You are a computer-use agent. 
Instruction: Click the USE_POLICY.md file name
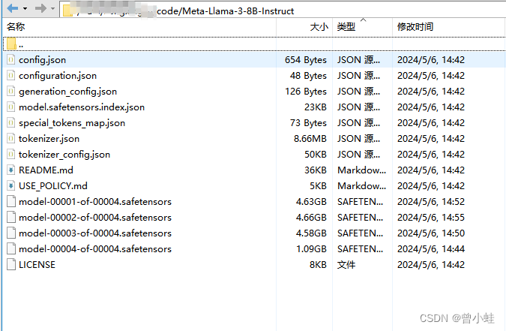(x=53, y=186)
